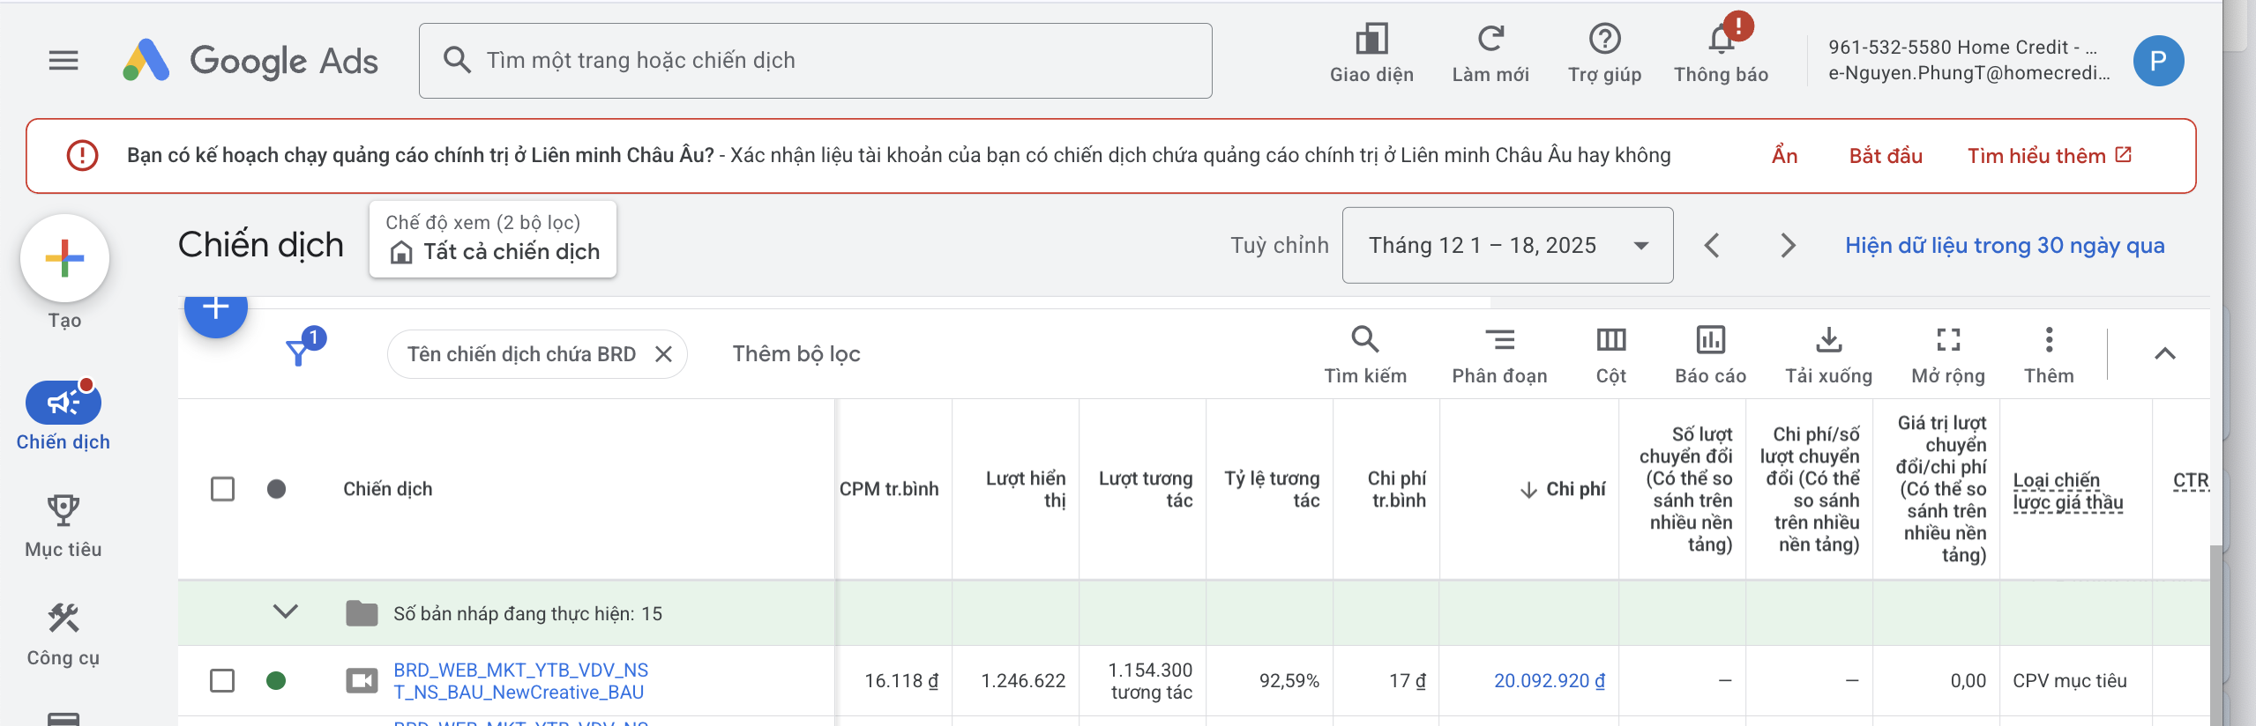
Task: Go to Mục tiêu in the sidebar
Action: click(x=63, y=525)
